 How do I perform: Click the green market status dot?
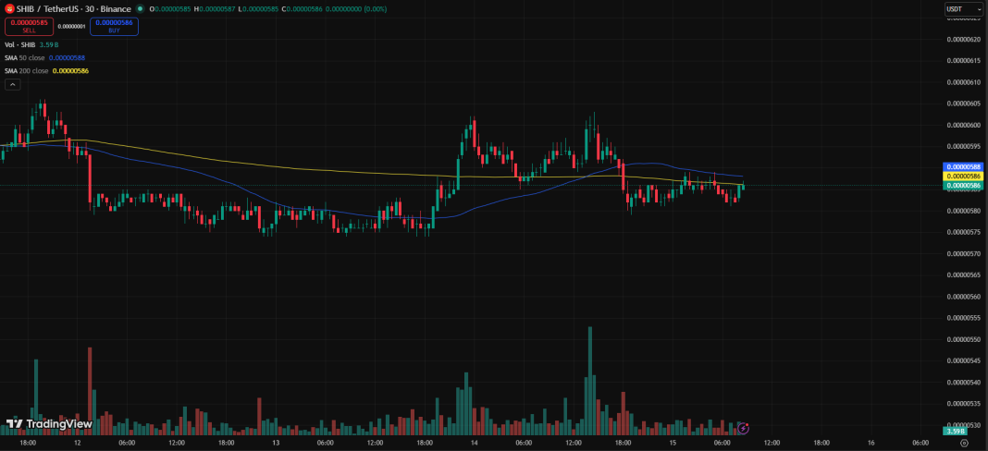click(141, 9)
